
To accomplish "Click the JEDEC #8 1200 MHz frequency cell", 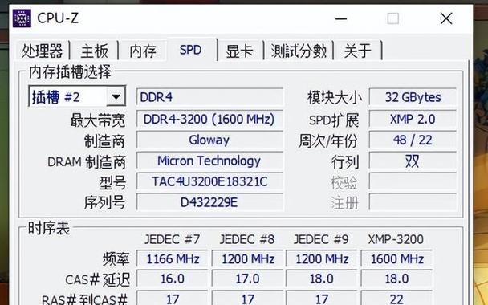I will 247,259.
